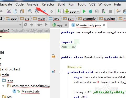Screen dimensions: 126x98
Task: Open the Run menu
Action: point(71,4)
